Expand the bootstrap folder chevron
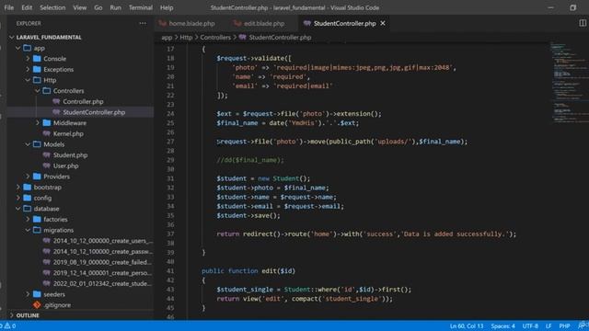The width and height of the screenshot is (589, 331). pyautogui.click(x=17, y=187)
